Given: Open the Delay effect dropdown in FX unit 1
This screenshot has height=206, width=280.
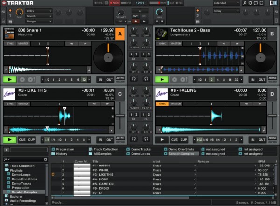Looking at the screenshot, I should click(38, 10).
